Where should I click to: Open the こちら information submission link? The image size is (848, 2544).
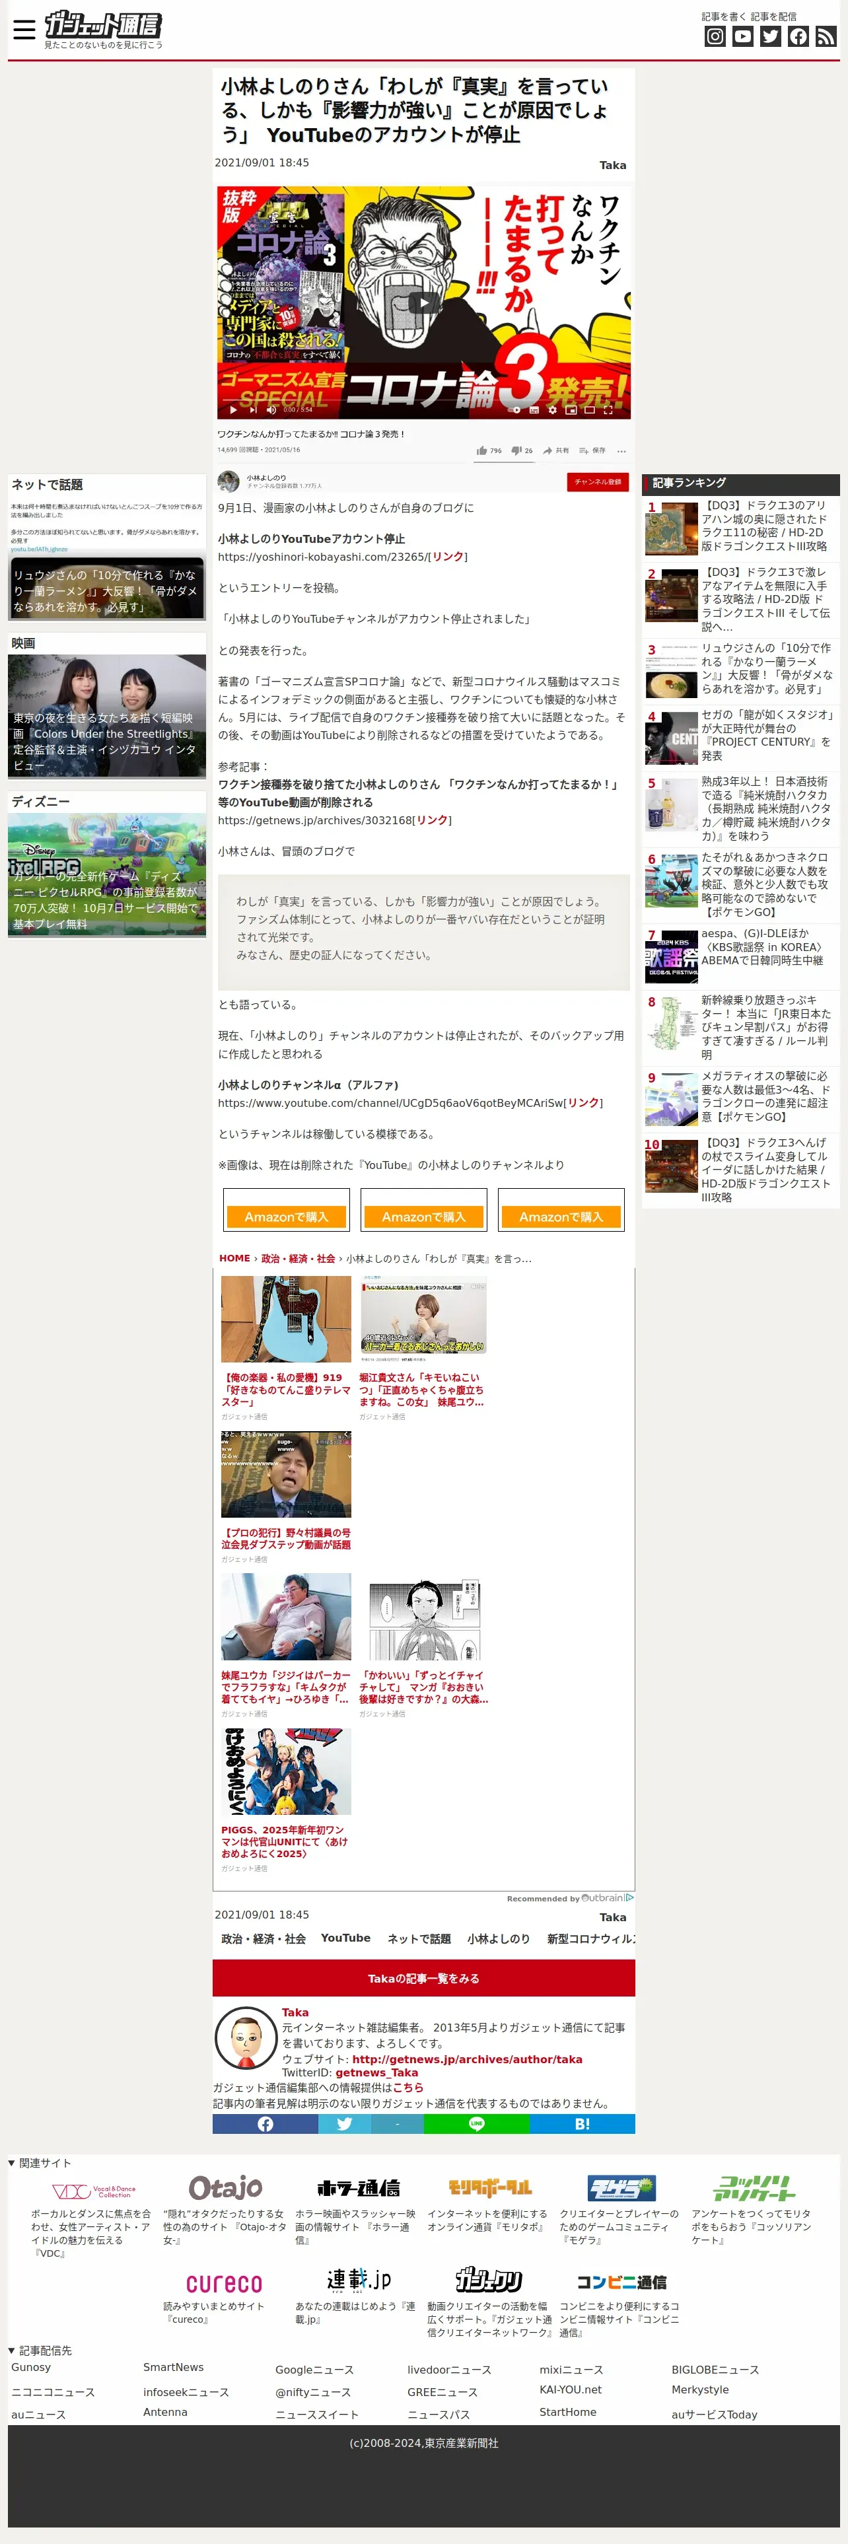[x=407, y=2087]
